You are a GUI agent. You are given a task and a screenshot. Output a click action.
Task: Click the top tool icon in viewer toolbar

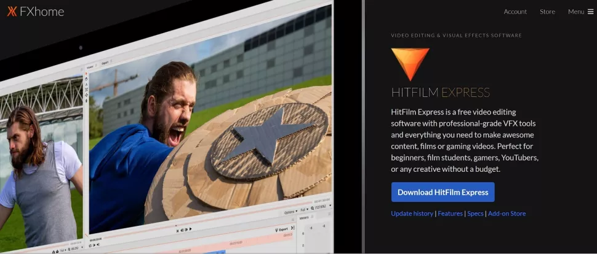pos(86,72)
